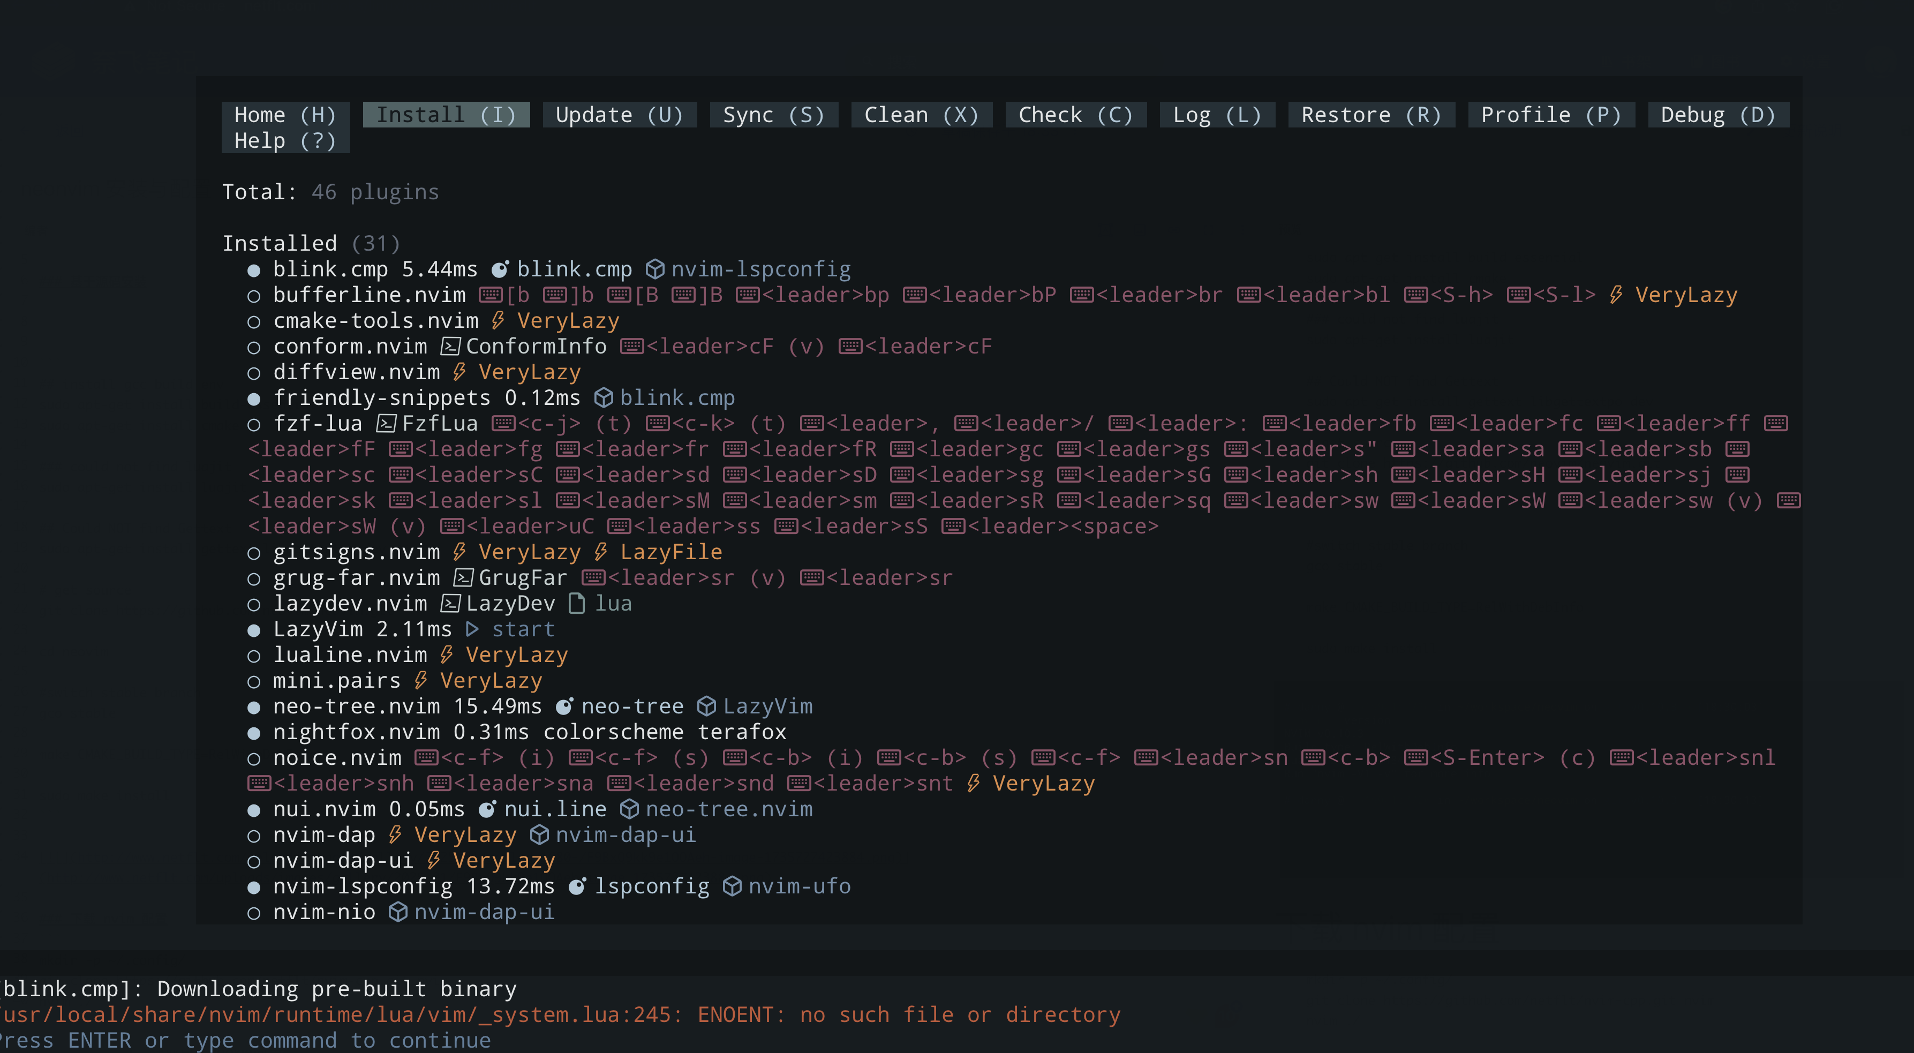
Task: Open the Home (H) tab
Action: coord(285,115)
